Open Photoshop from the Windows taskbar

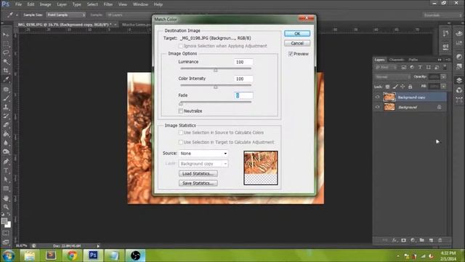click(x=93, y=255)
